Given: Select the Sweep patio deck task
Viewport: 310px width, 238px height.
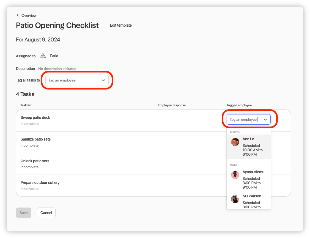Looking at the screenshot, I should 35,117.
